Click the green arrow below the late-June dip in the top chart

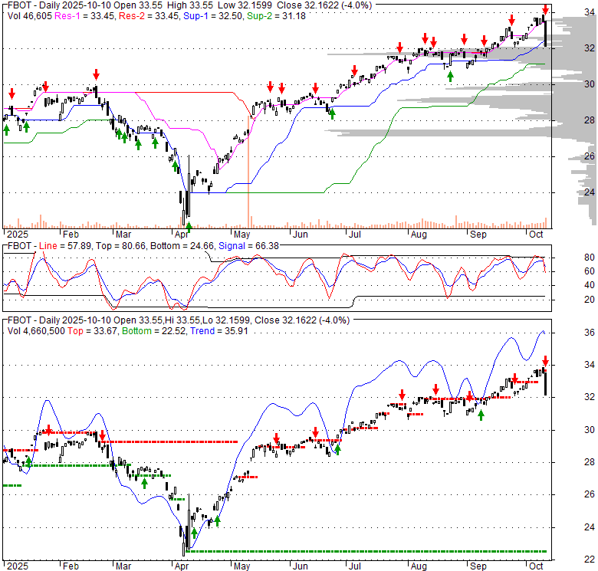332,114
